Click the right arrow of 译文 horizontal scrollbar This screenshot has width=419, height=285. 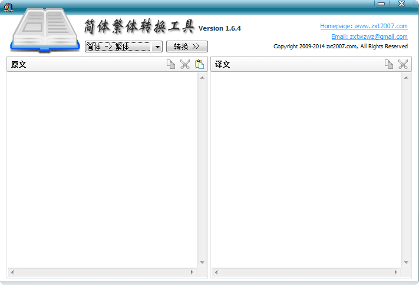396,272
